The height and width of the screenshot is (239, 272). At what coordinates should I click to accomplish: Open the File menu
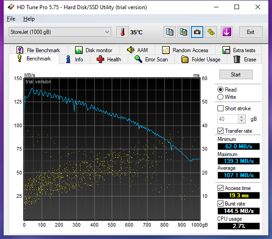point(11,19)
